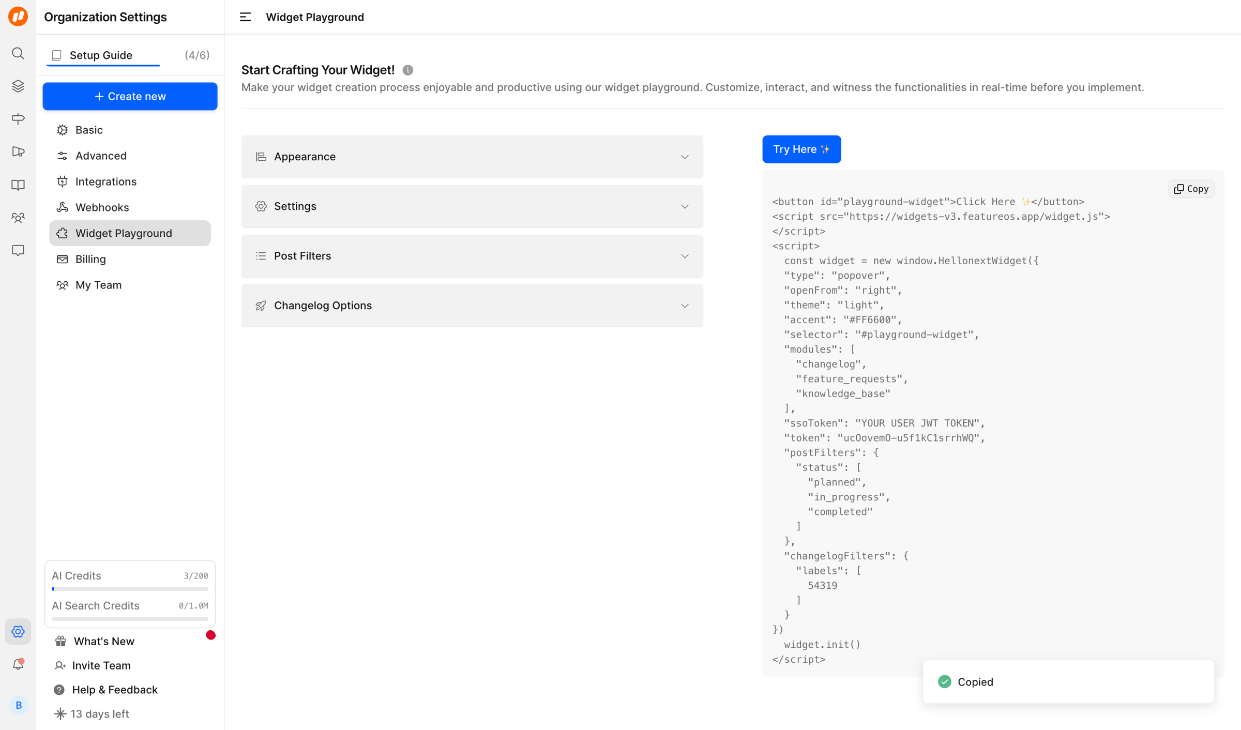The width and height of the screenshot is (1241, 730).
Task: Click the Billing card icon
Action: tap(63, 259)
